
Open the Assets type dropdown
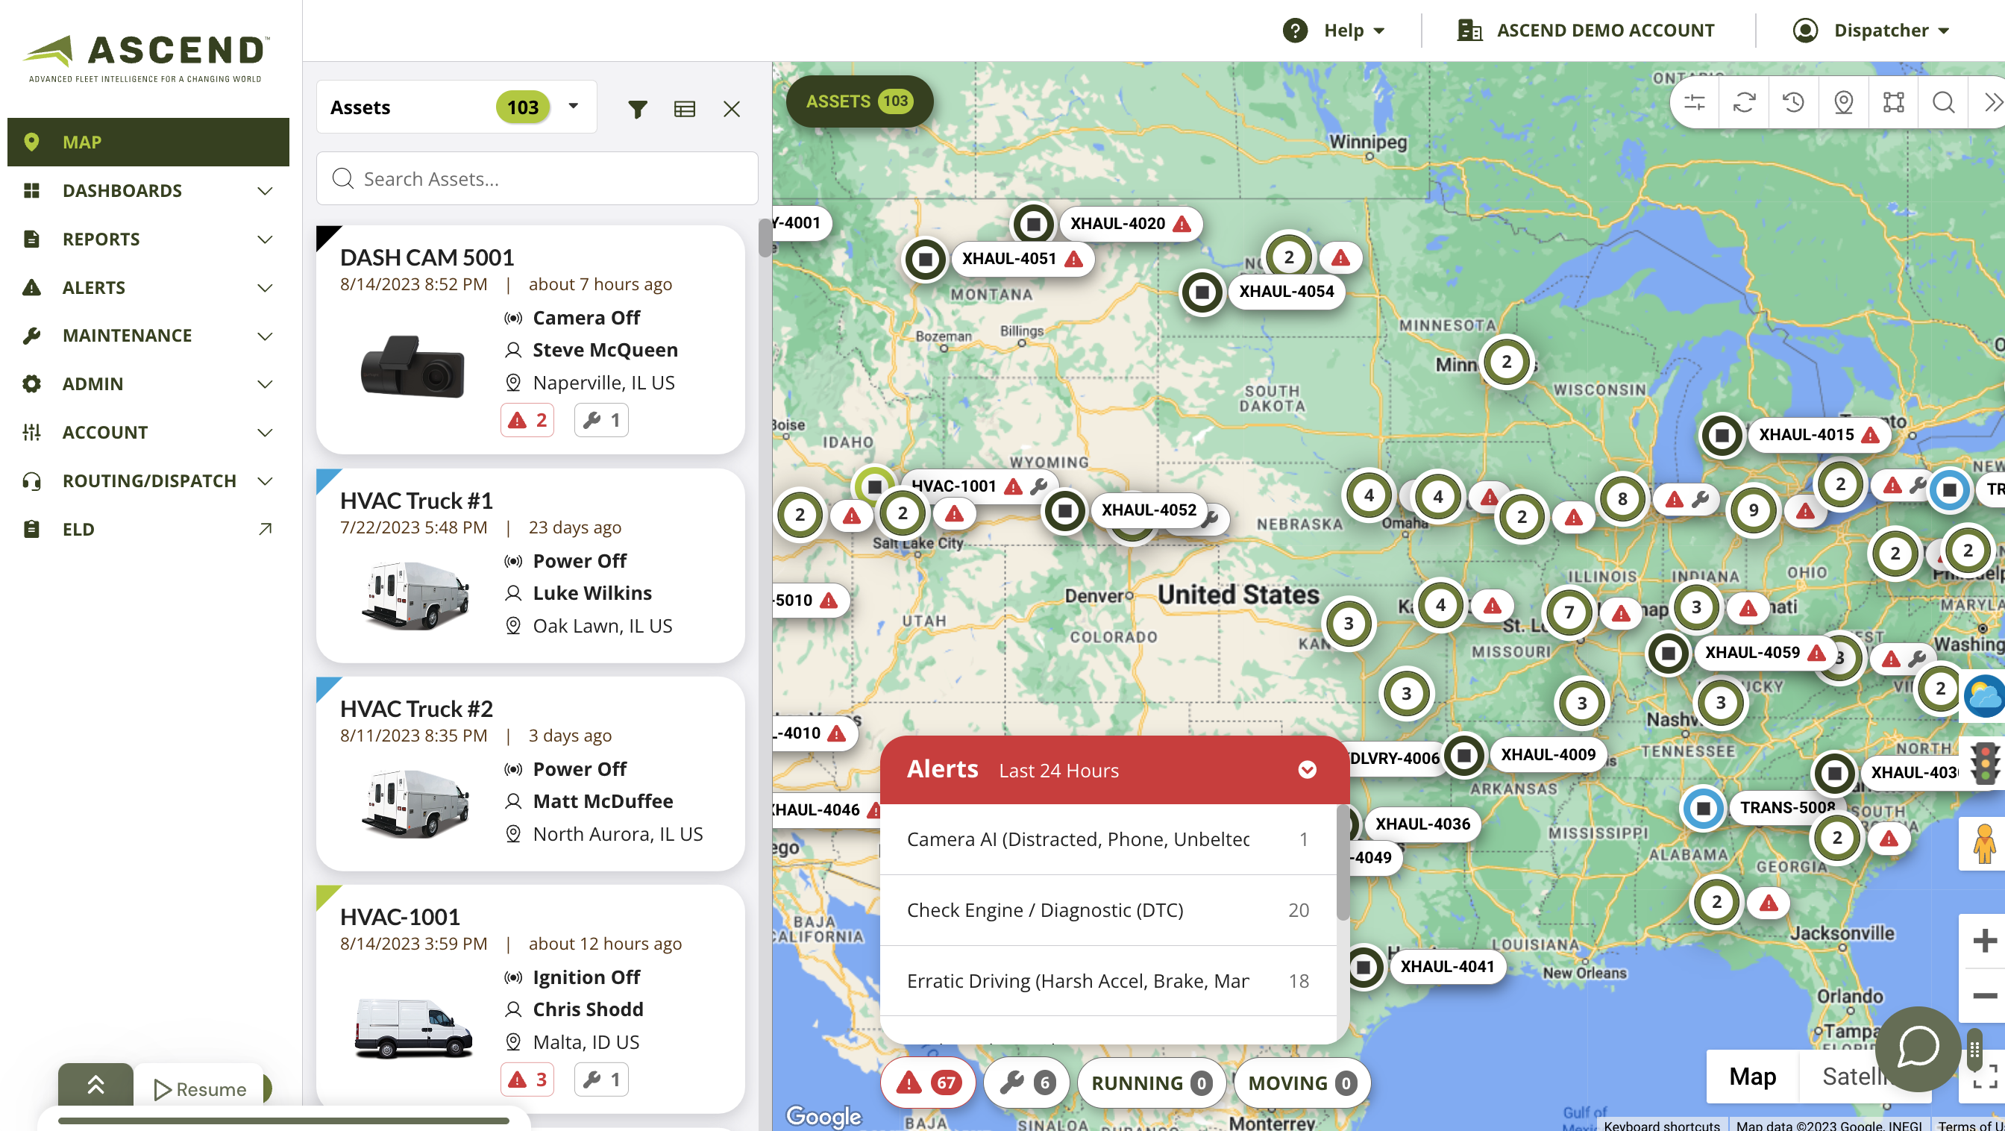point(574,106)
